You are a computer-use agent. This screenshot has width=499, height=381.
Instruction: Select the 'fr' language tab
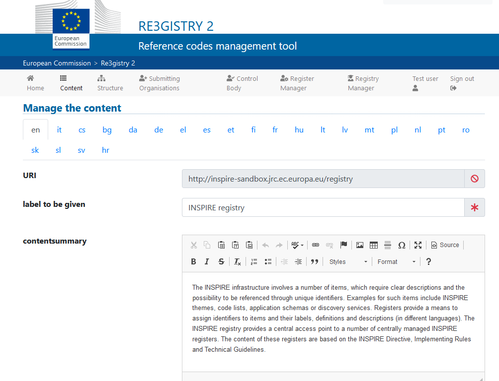coord(275,129)
